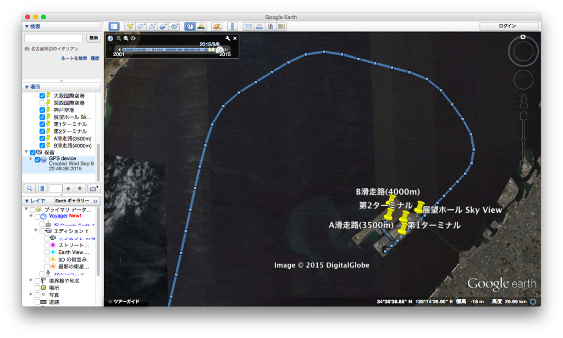Open the Earth ギャラリー button
The width and height of the screenshot is (563, 338).
(77, 201)
